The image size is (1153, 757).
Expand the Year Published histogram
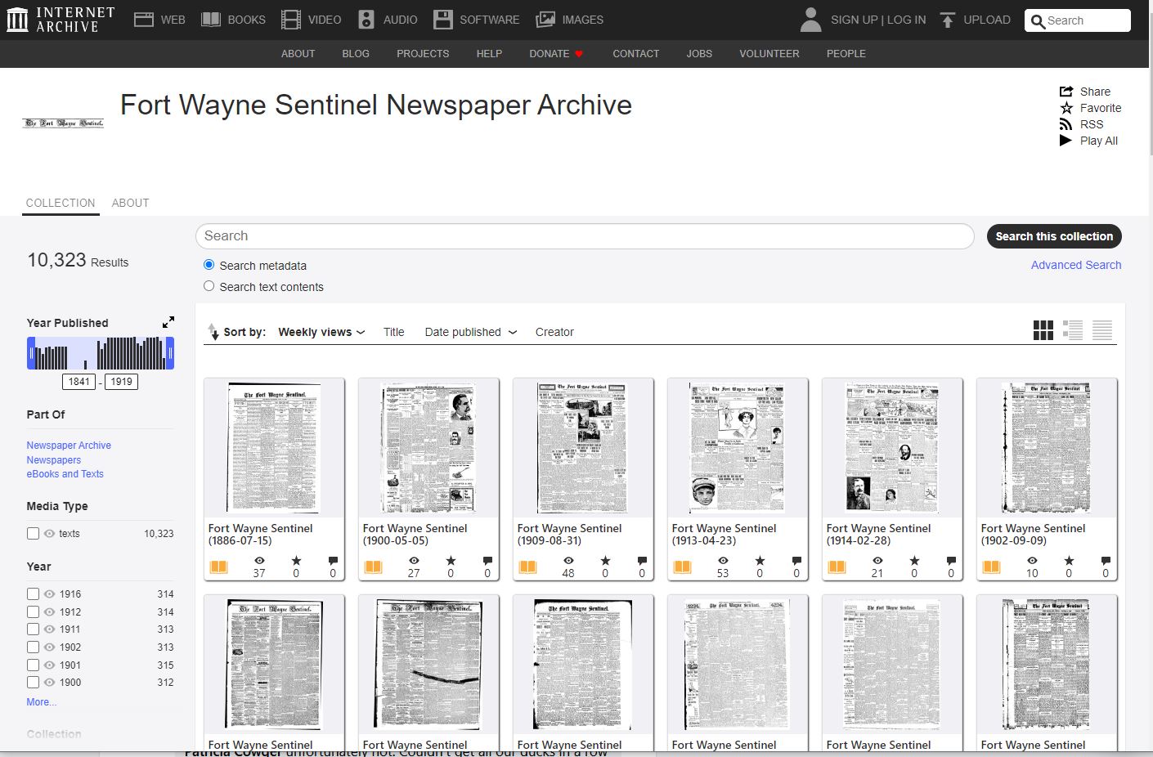pos(168,322)
